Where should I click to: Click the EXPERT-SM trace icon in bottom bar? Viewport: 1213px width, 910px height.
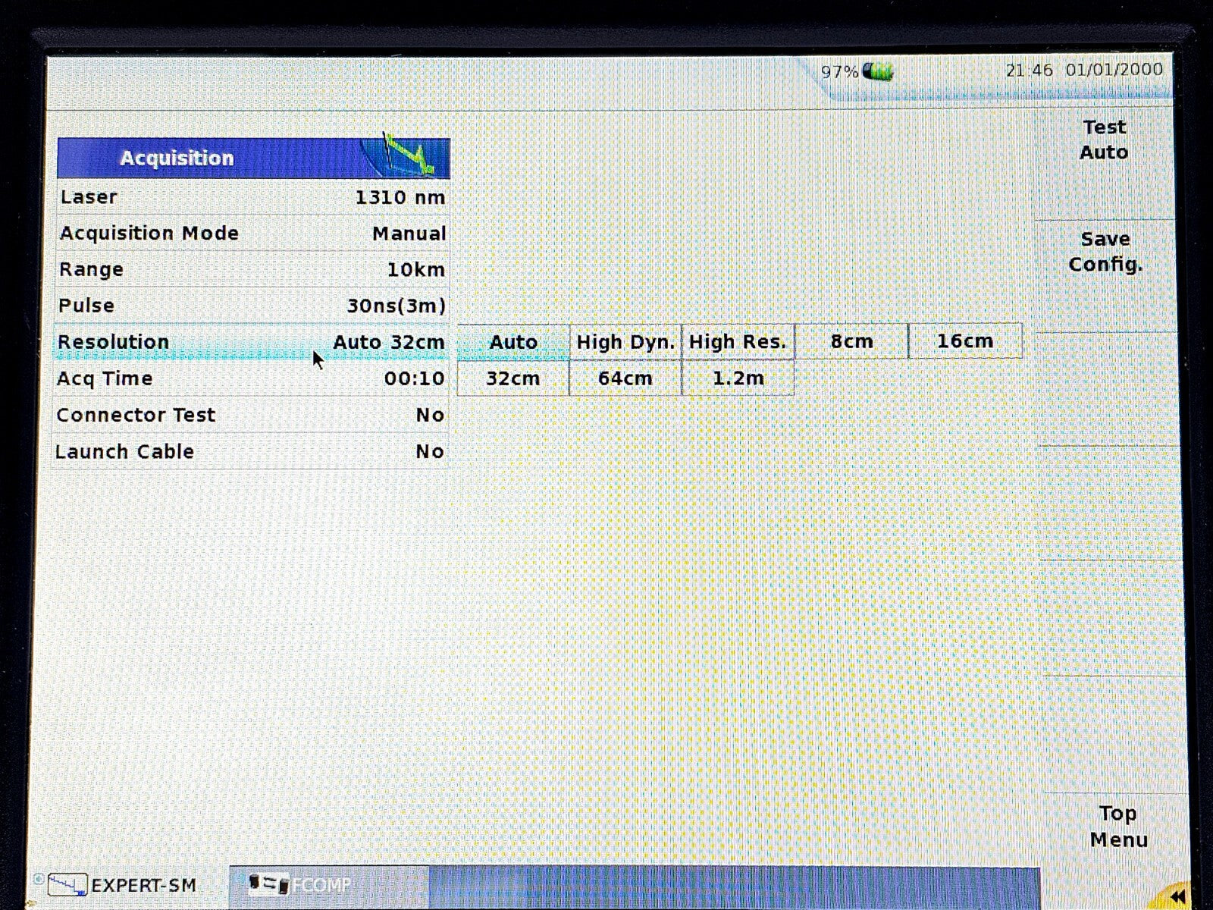pos(67,884)
